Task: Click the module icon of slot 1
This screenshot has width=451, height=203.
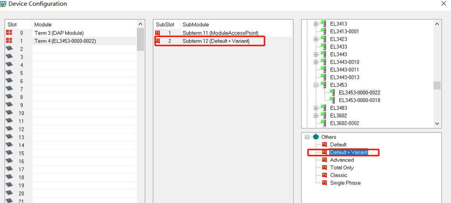Action: coord(9,41)
